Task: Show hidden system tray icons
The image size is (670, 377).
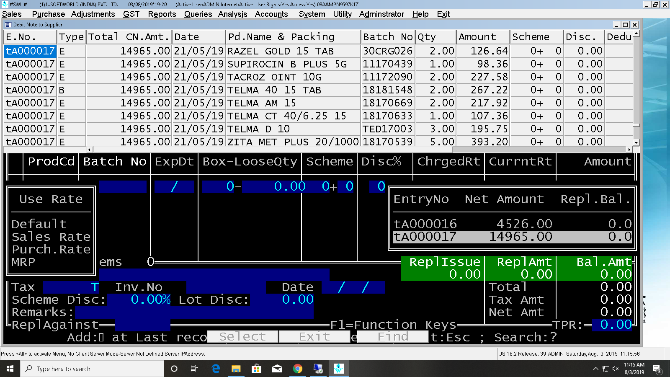Action: point(595,369)
